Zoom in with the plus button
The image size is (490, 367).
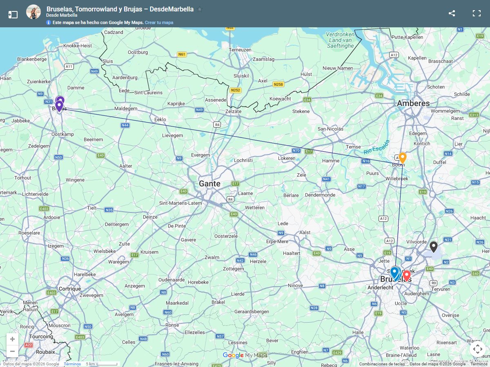(x=12, y=339)
